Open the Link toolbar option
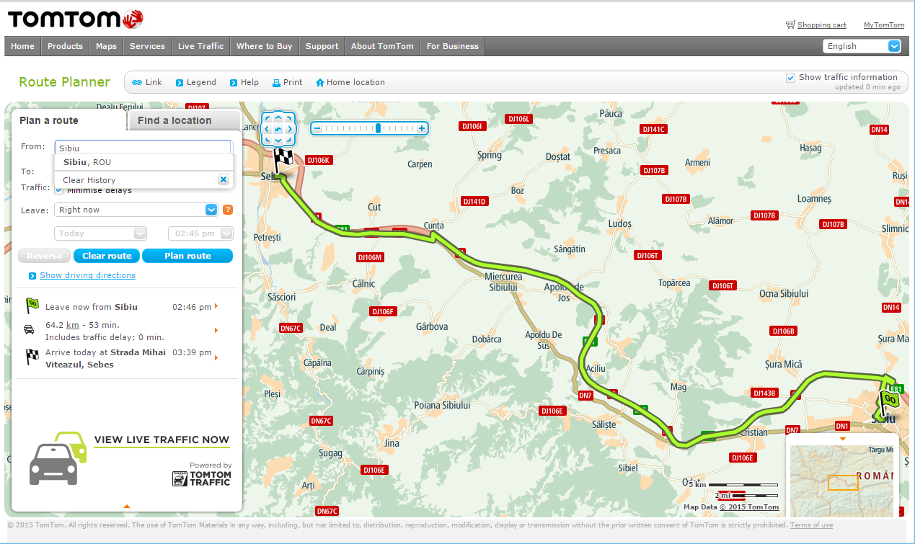The height and width of the screenshot is (544, 915). tap(147, 82)
